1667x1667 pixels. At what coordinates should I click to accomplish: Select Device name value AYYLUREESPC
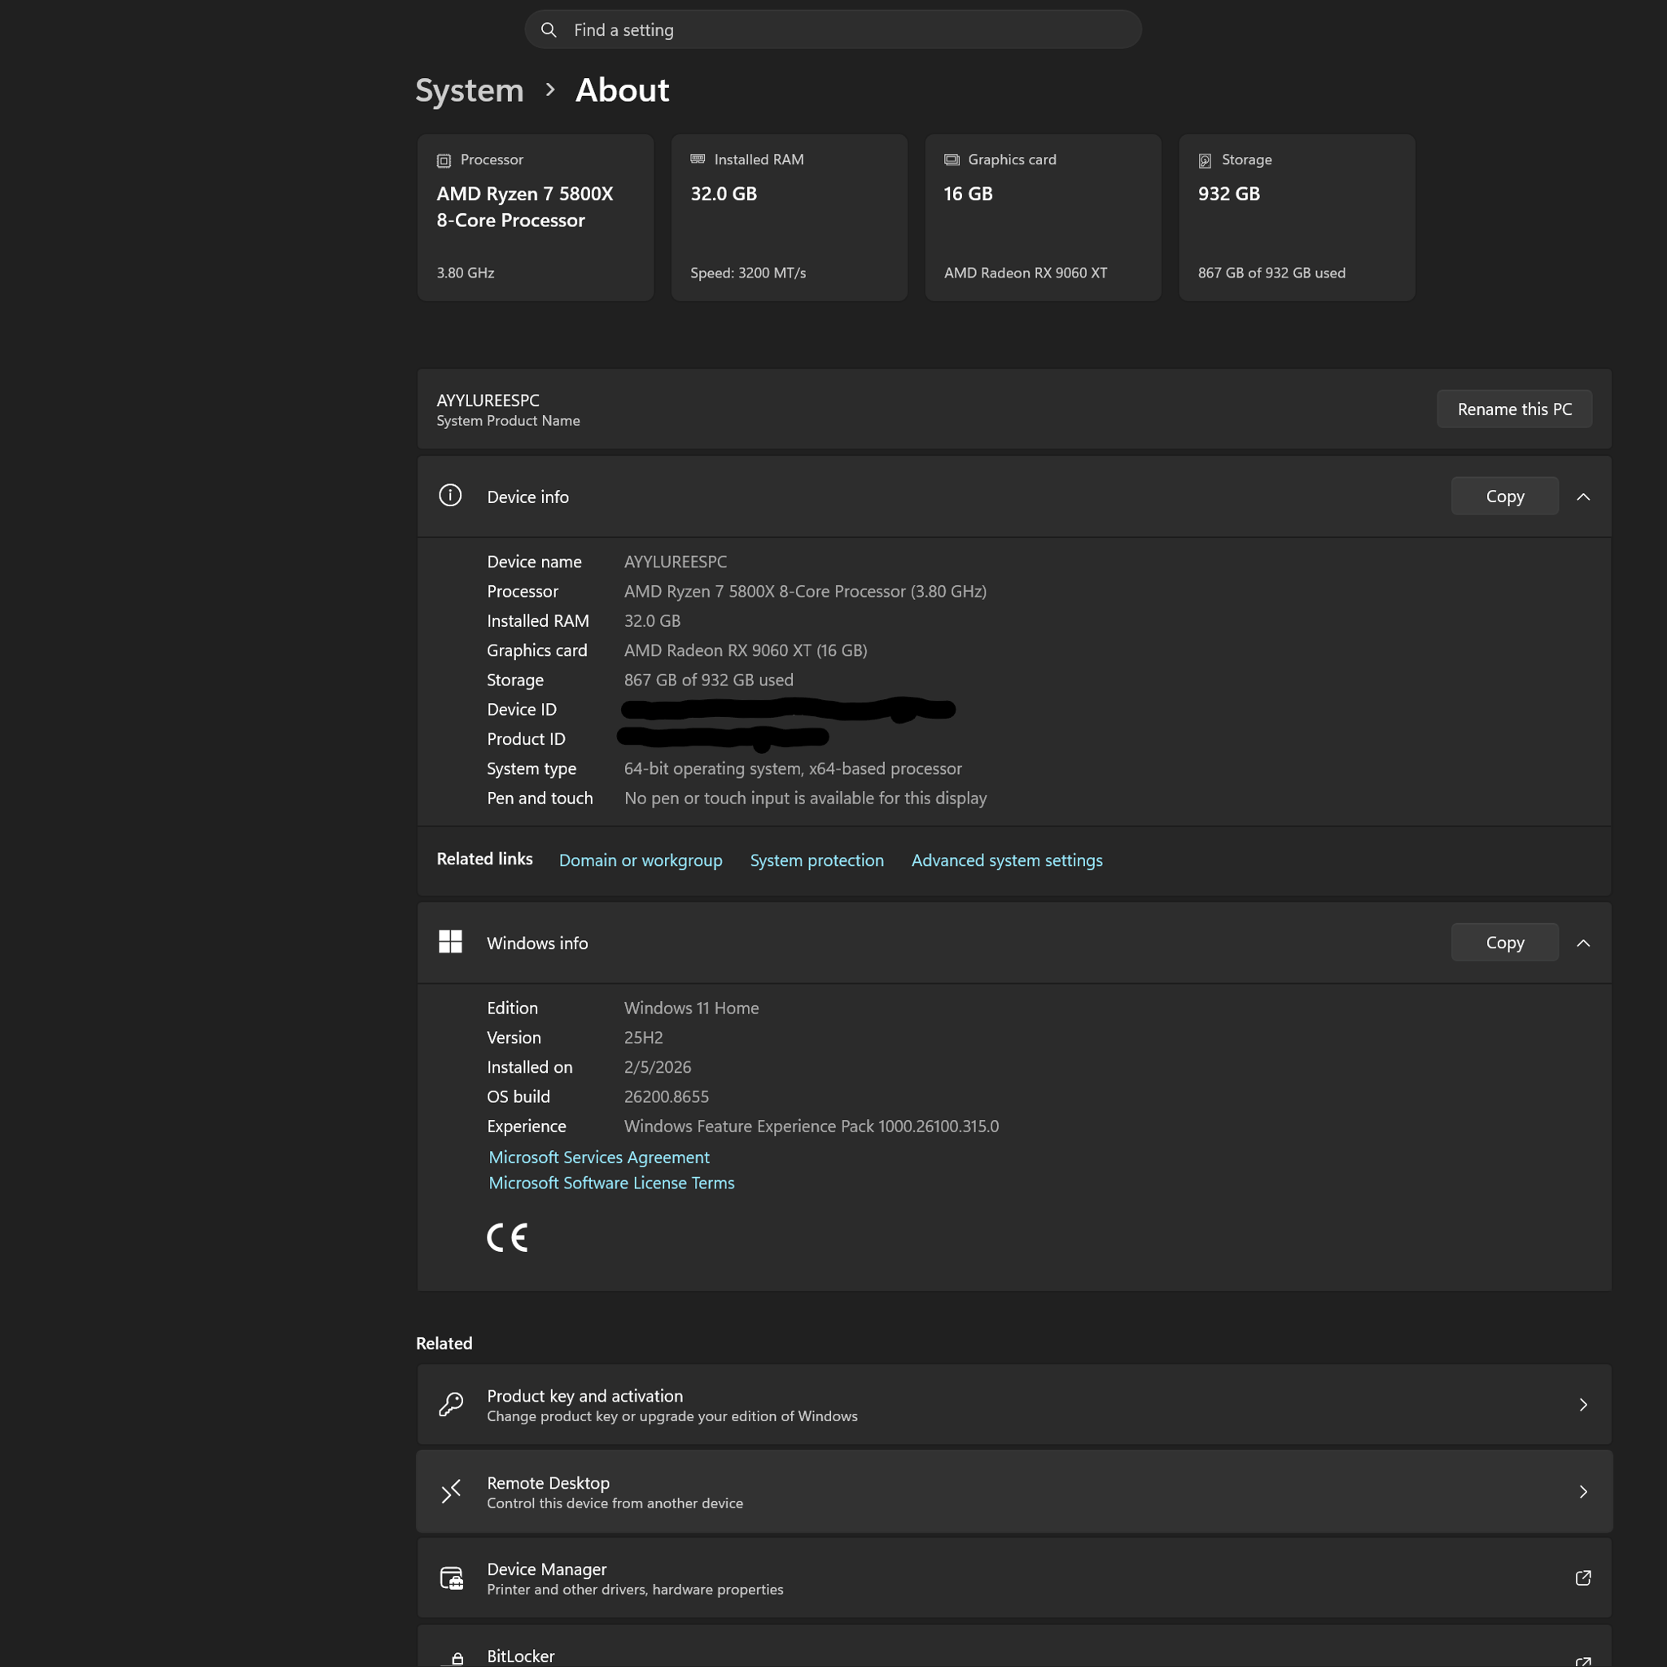[x=676, y=562]
